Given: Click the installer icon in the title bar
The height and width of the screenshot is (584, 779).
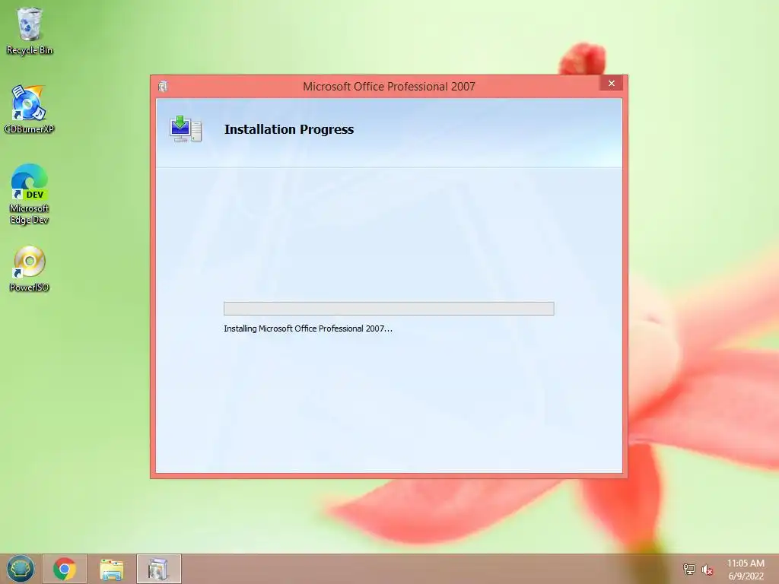Looking at the screenshot, I should pyautogui.click(x=163, y=87).
